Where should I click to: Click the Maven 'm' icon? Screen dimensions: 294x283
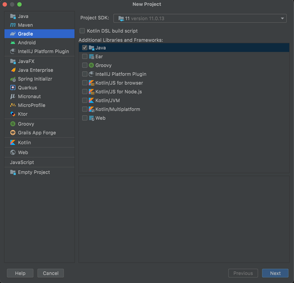coord(13,25)
